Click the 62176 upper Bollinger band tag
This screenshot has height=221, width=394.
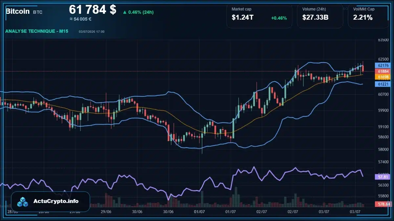click(x=382, y=65)
